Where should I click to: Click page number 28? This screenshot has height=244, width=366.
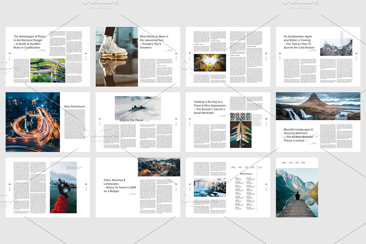coord(280,54)
